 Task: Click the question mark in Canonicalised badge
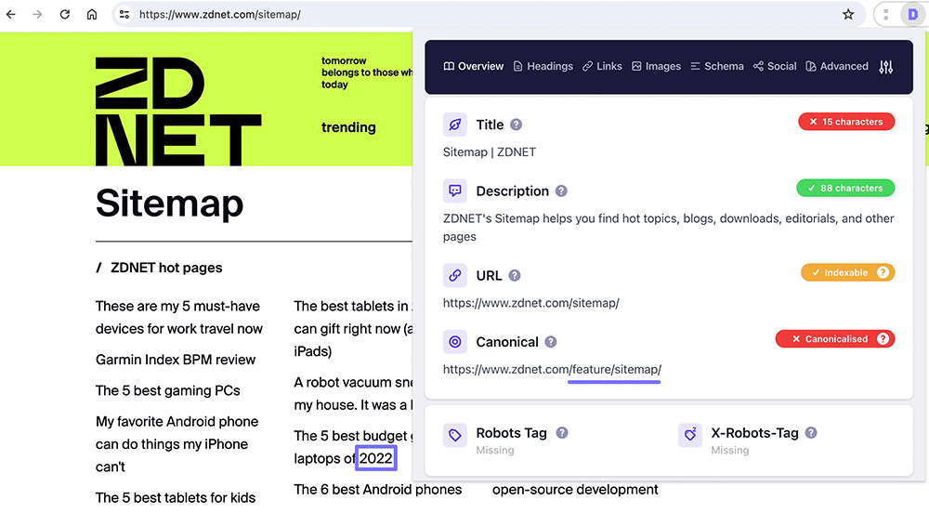click(883, 339)
